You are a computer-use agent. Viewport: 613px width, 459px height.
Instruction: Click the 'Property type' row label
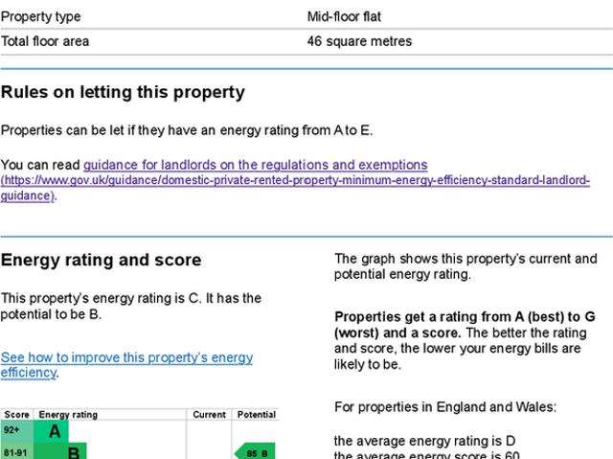pyautogui.click(x=40, y=17)
